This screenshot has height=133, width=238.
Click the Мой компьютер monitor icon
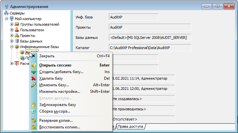pyautogui.click(x=12, y=19)
